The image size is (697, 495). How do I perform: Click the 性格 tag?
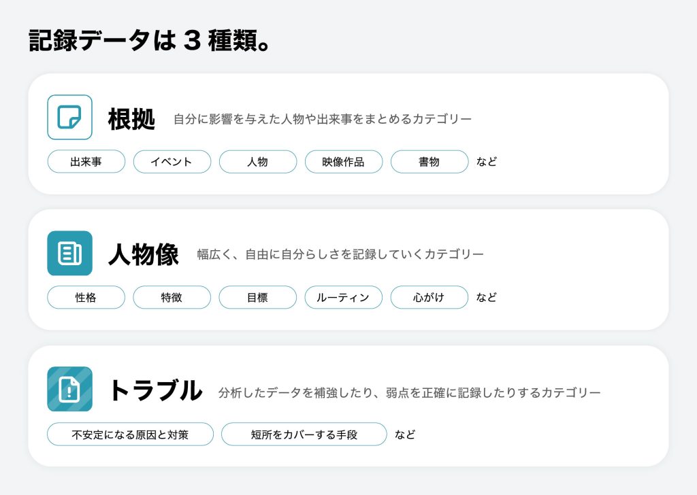coord(86,297)
